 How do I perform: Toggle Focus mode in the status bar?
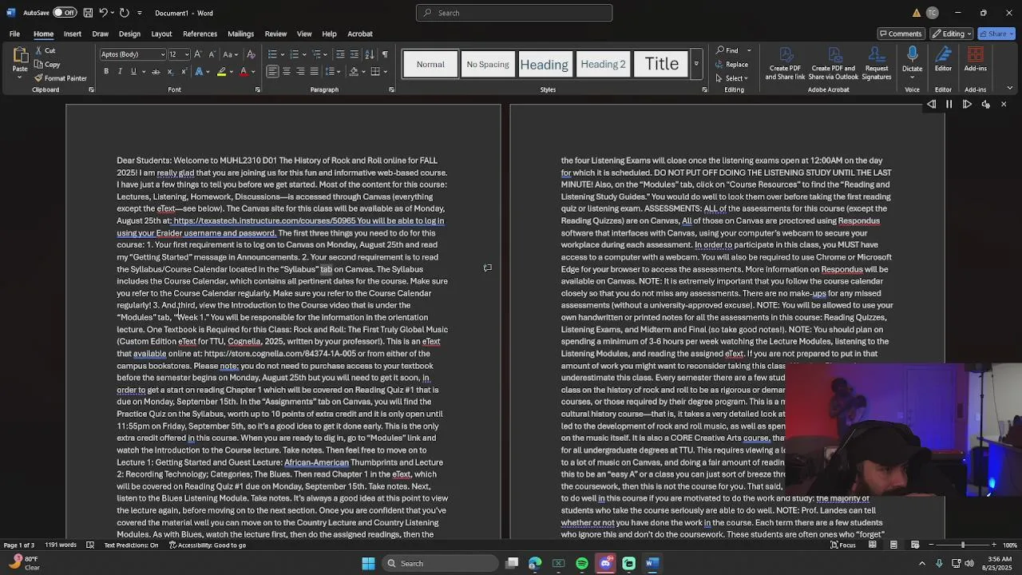[842, 545]
